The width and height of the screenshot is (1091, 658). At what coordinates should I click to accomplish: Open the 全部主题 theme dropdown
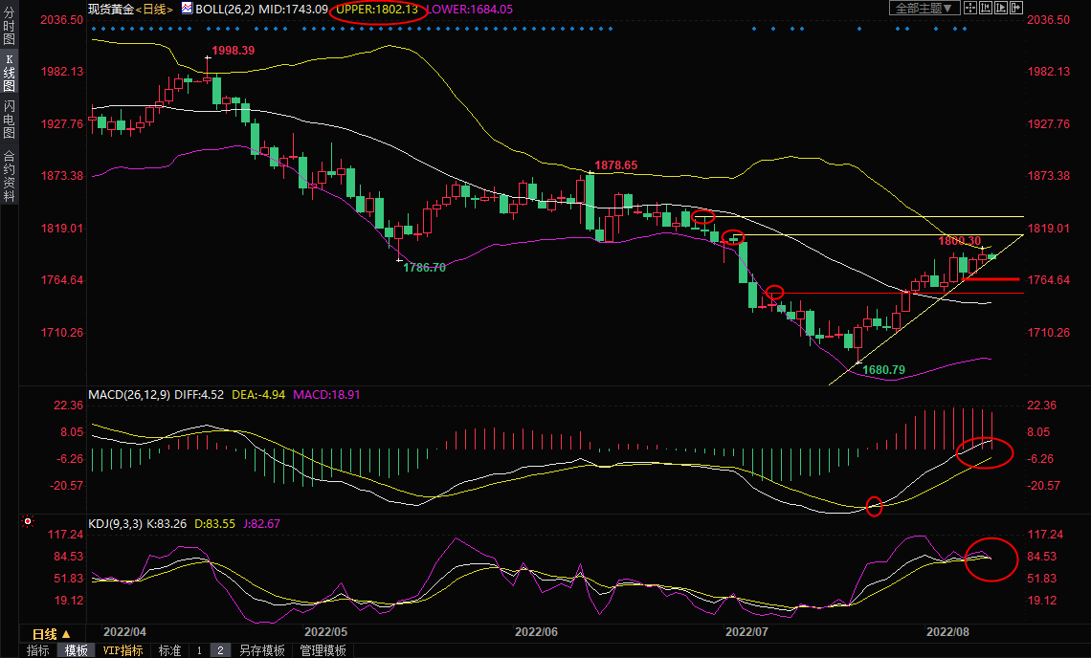click(924, 9)
